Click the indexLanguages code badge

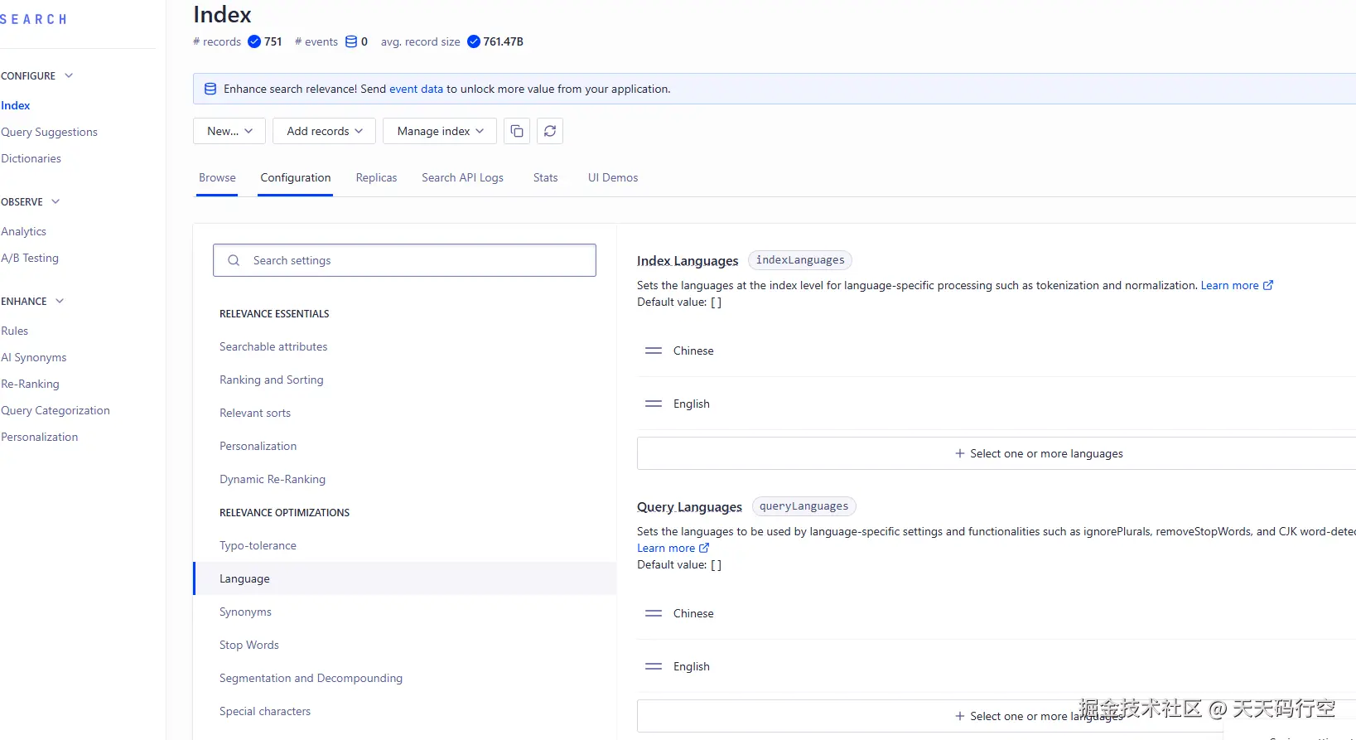[x=800, y=260]
